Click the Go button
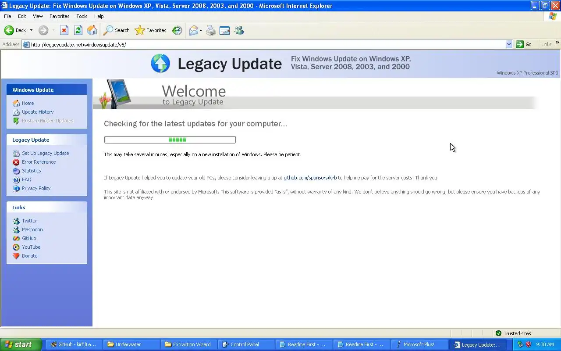The image size is (561, 351). pos(524,44)
